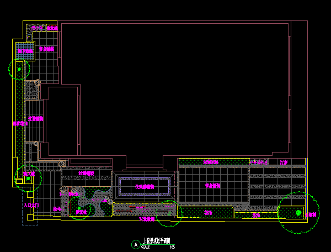Screen dimensions: 331x252
Task: Select the rectangular water feature in center
Action: 145,187
